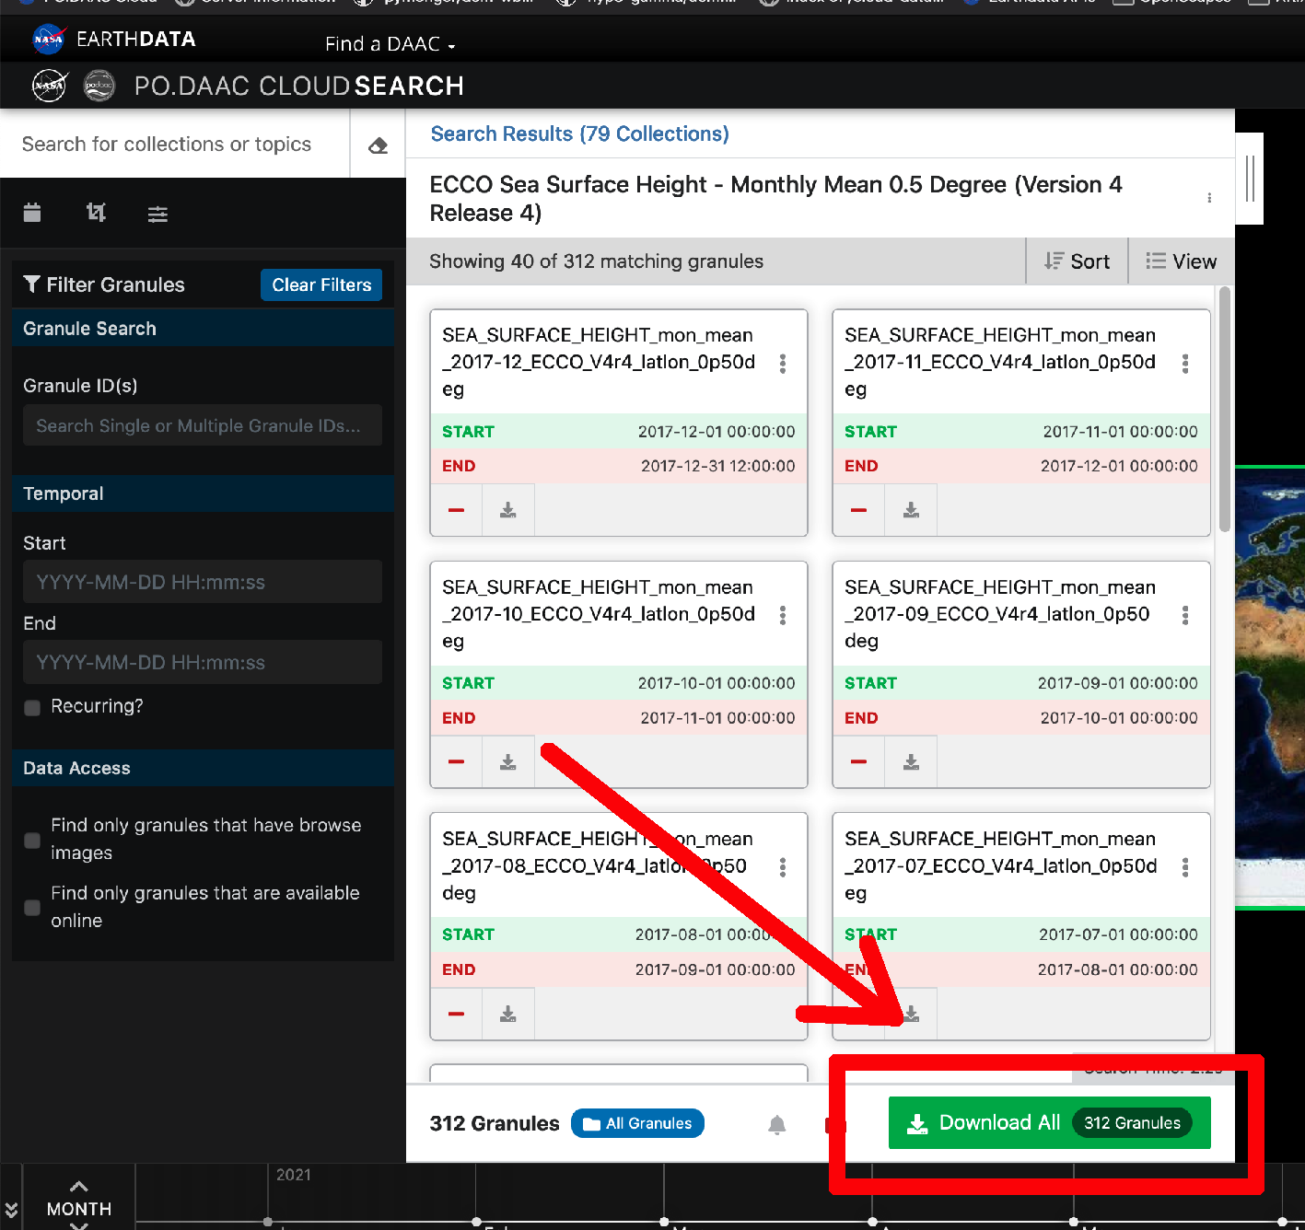The image size is (1305, 1230).
Task: Check granules that are available online
Action: coord(32,908)
